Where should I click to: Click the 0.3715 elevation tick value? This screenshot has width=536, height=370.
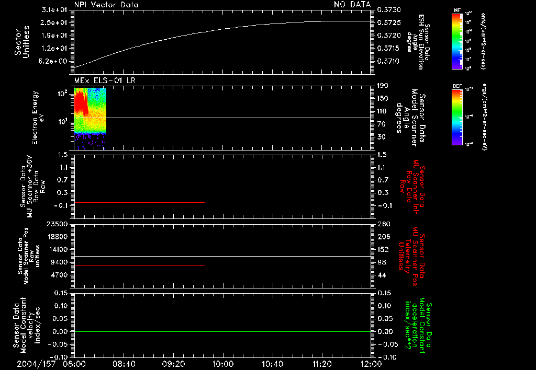(x=389, y=49)
